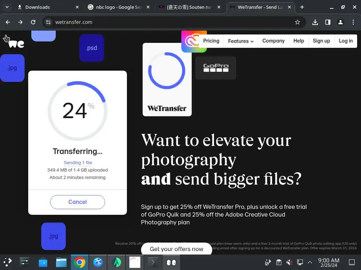This screenshot has height=270, width=361.
Task: Expand the tab search chevron
Action: pos(7,7)
